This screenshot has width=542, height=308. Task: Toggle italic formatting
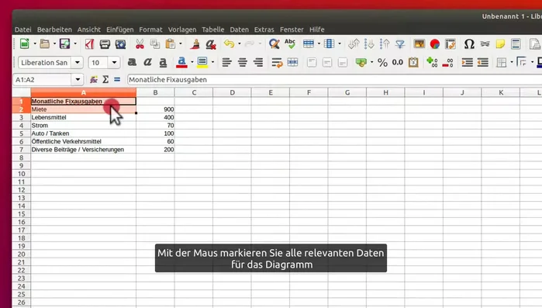pyautogui.click(x=147, y=62)
